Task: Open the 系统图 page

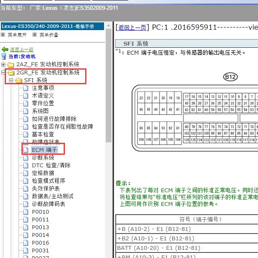Action: pos(40,111)
